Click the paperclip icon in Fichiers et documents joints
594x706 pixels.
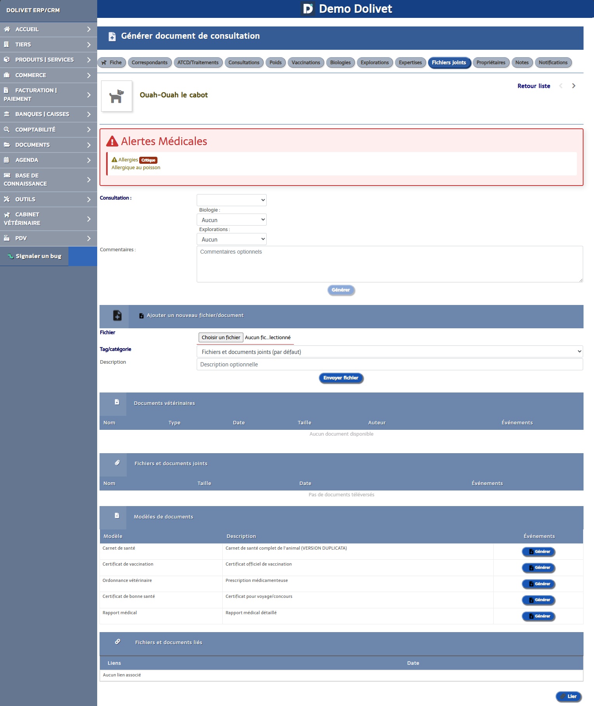click(117, 463)
